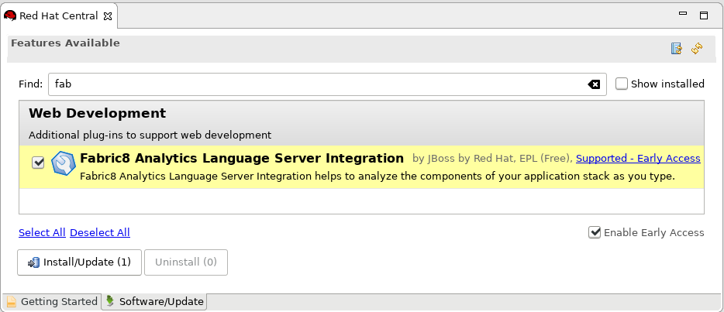Click the Uninstall (0) button

185,262
